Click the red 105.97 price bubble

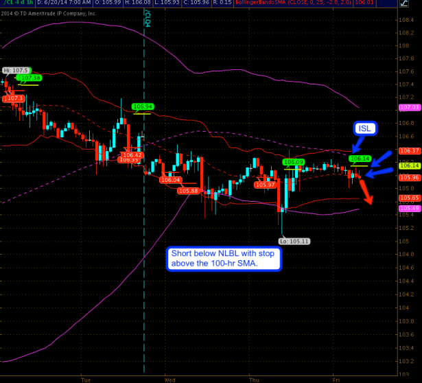(x=265, y=184)
